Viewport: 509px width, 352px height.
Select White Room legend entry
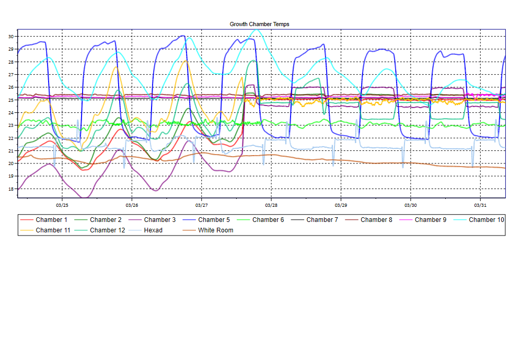click(x=215, y=230)
